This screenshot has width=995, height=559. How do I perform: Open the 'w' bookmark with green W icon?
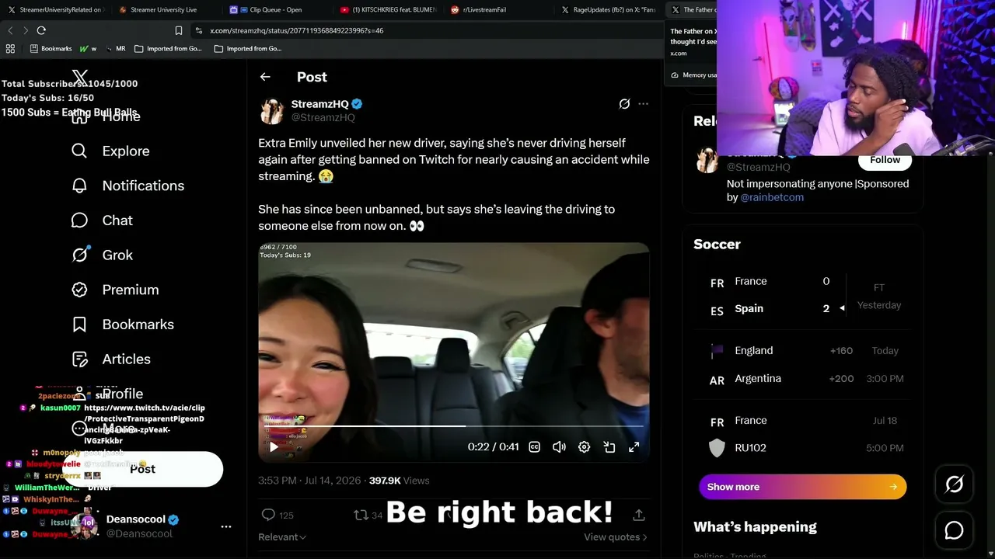tap(88, 48)
